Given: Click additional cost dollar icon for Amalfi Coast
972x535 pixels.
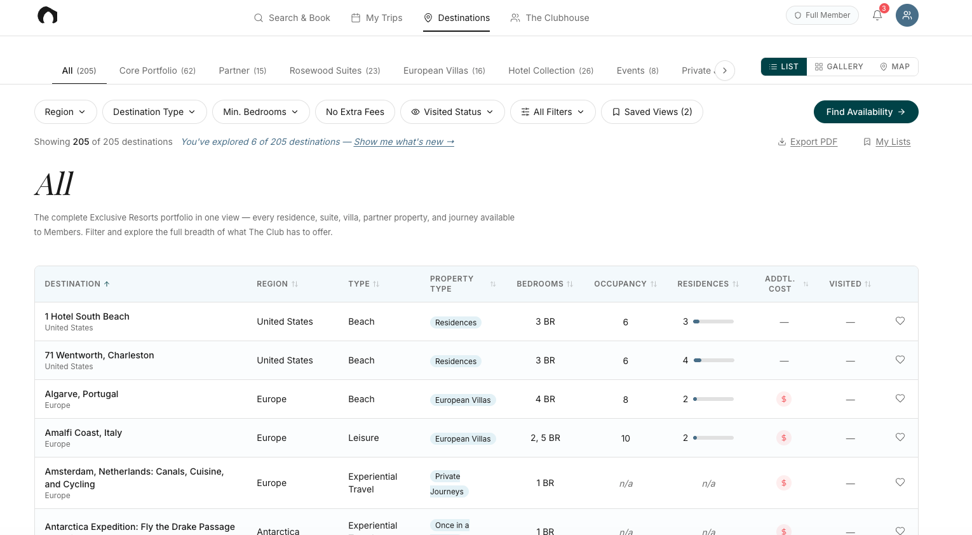Looking at the screenshot, I should [784, 438].
